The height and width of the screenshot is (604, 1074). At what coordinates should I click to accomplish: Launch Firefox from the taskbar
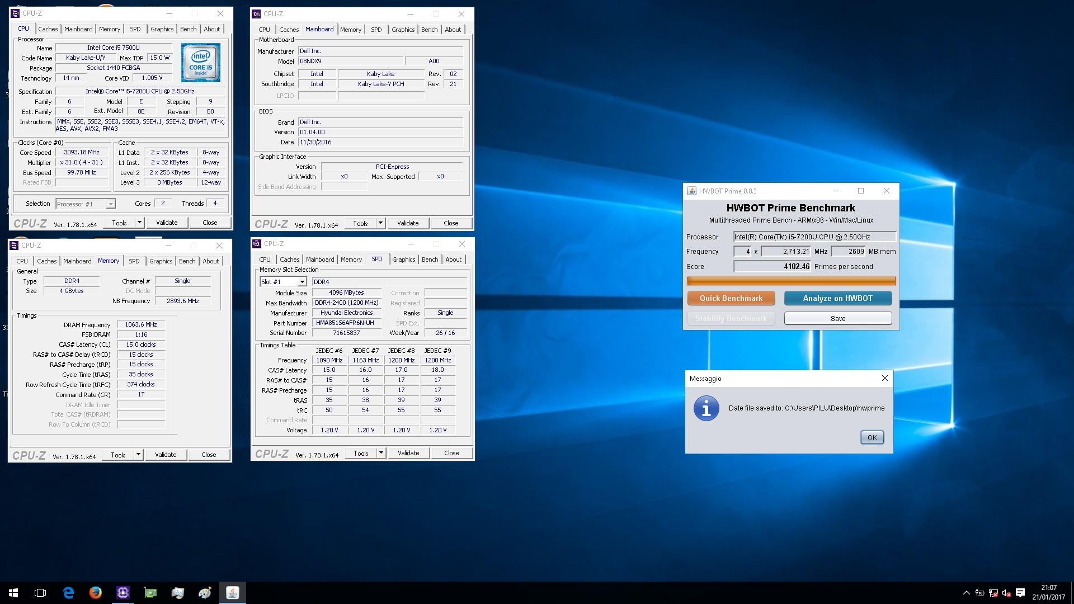tap(96, 593)
